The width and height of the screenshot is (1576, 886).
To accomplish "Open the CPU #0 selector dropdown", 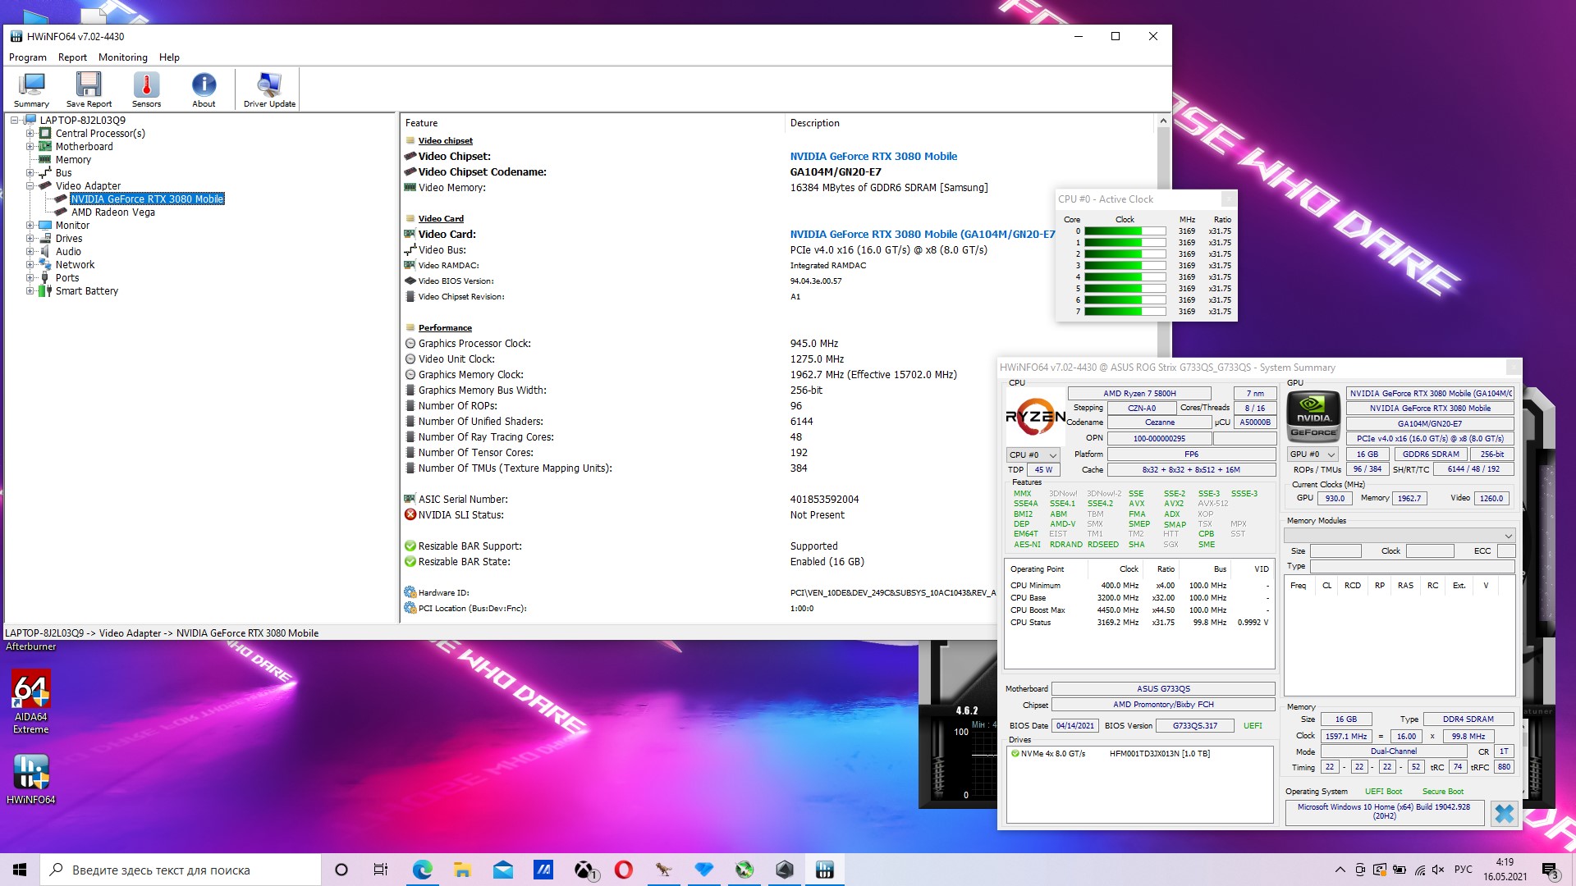I will (x=1033, y=454).
